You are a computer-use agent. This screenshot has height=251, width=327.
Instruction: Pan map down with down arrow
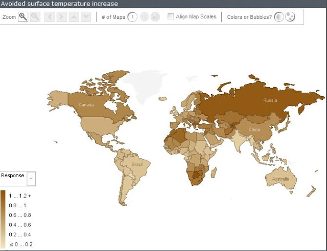86,17
